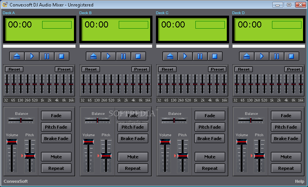The image size is (308, 187).
Task: Open Deck A equalizer Preset
Action: [64, 69]
